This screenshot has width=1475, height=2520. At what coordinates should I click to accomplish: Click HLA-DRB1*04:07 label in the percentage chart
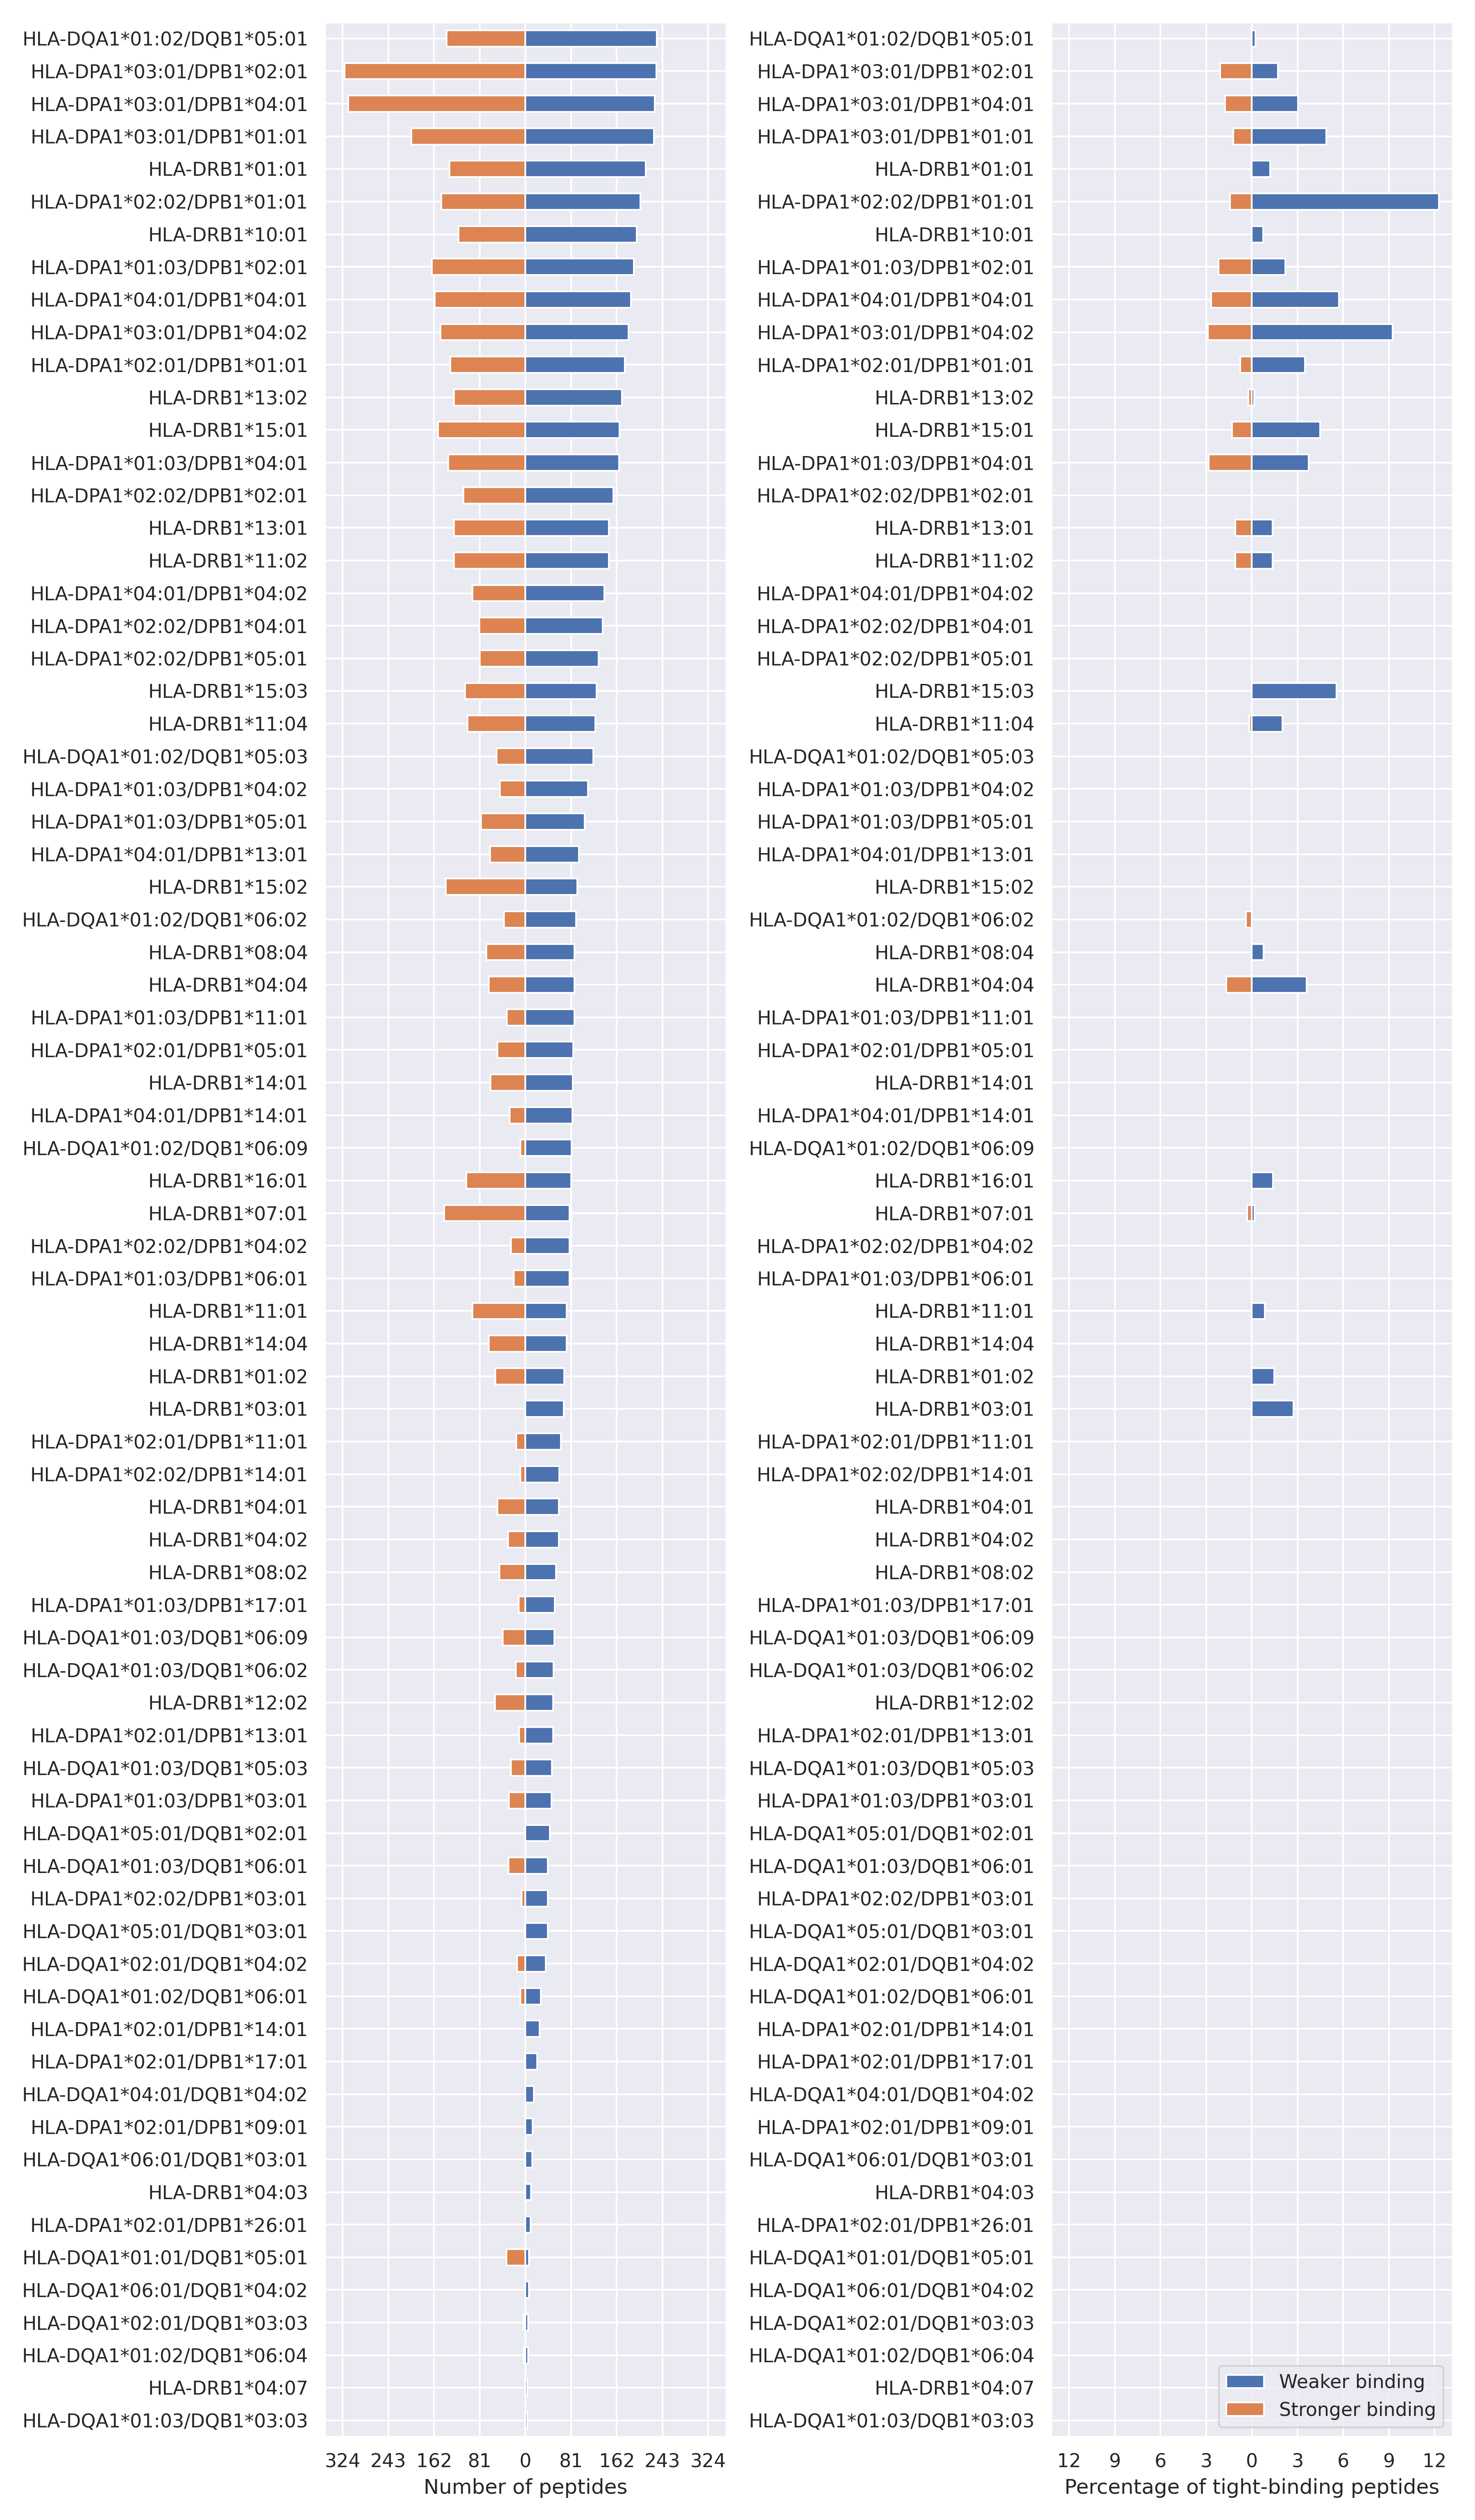954,2388
